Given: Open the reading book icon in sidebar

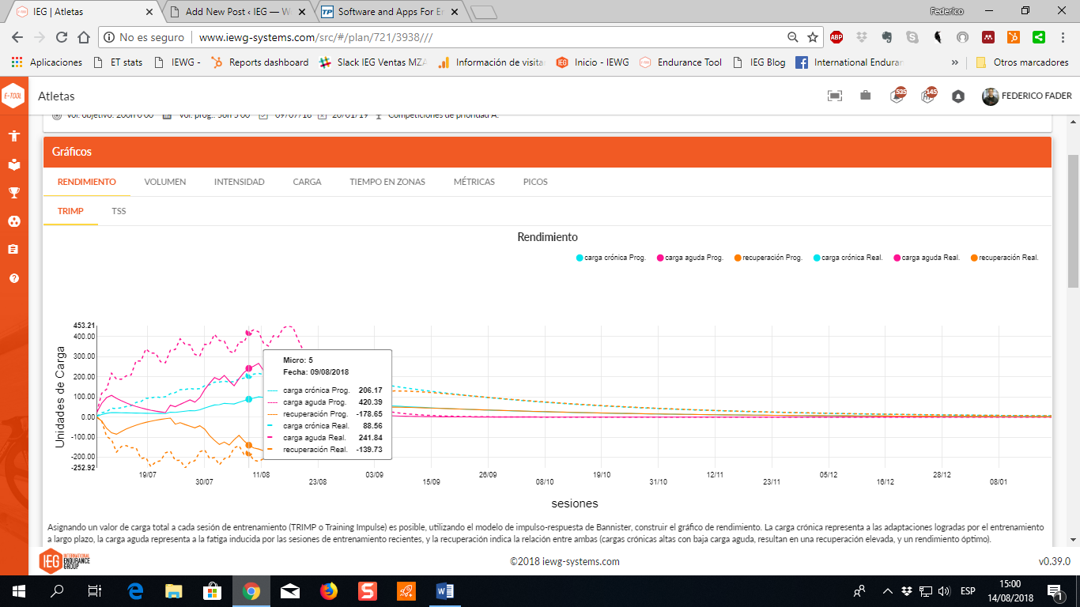Looking at the screenshot, I should click(13, 165).
